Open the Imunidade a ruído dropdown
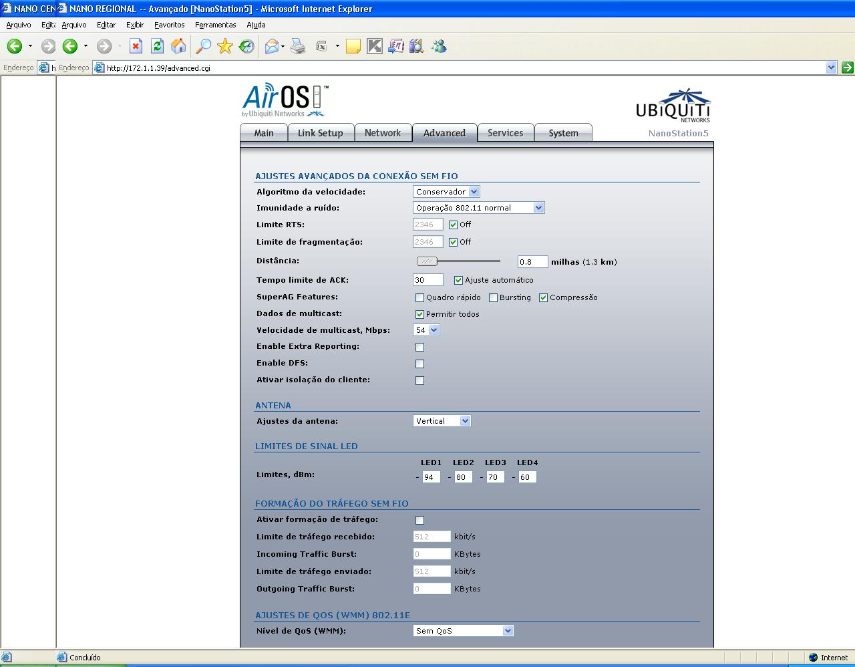855x667 pixels. (479, 208)
